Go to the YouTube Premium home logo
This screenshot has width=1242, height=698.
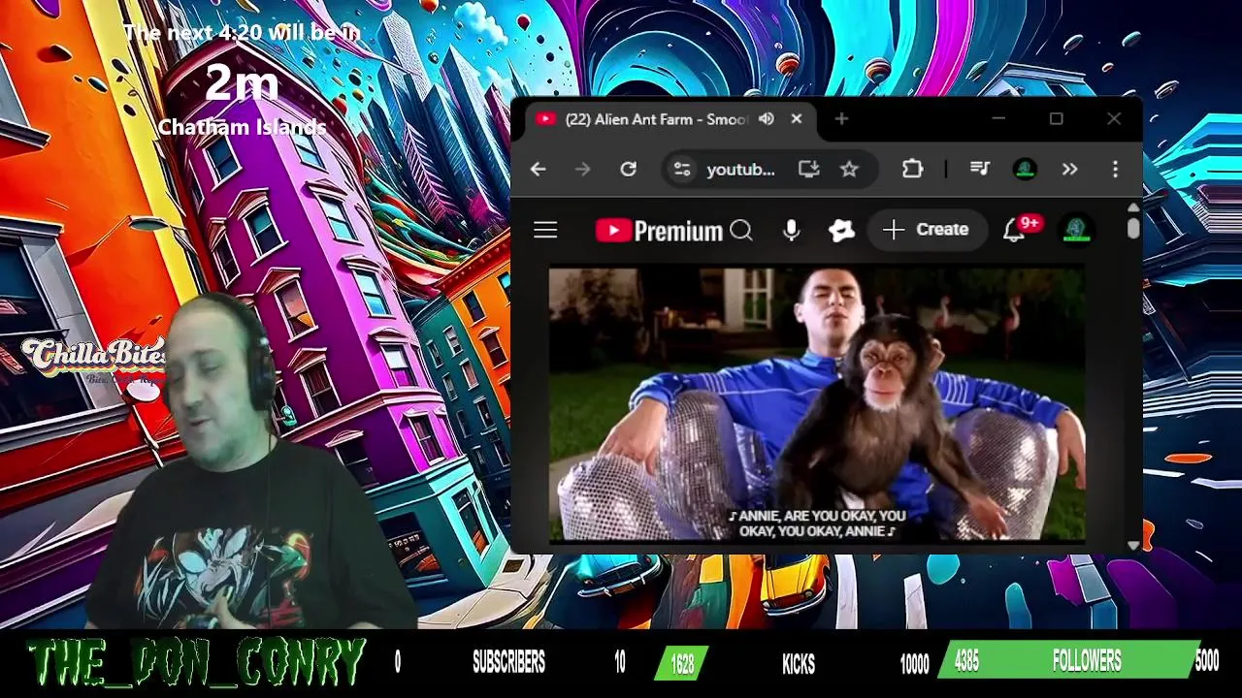pos(659,231)
